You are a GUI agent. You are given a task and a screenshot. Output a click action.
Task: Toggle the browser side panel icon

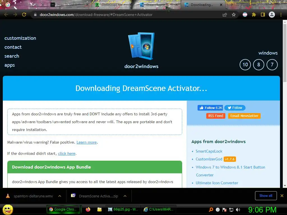tap(263, 15)
